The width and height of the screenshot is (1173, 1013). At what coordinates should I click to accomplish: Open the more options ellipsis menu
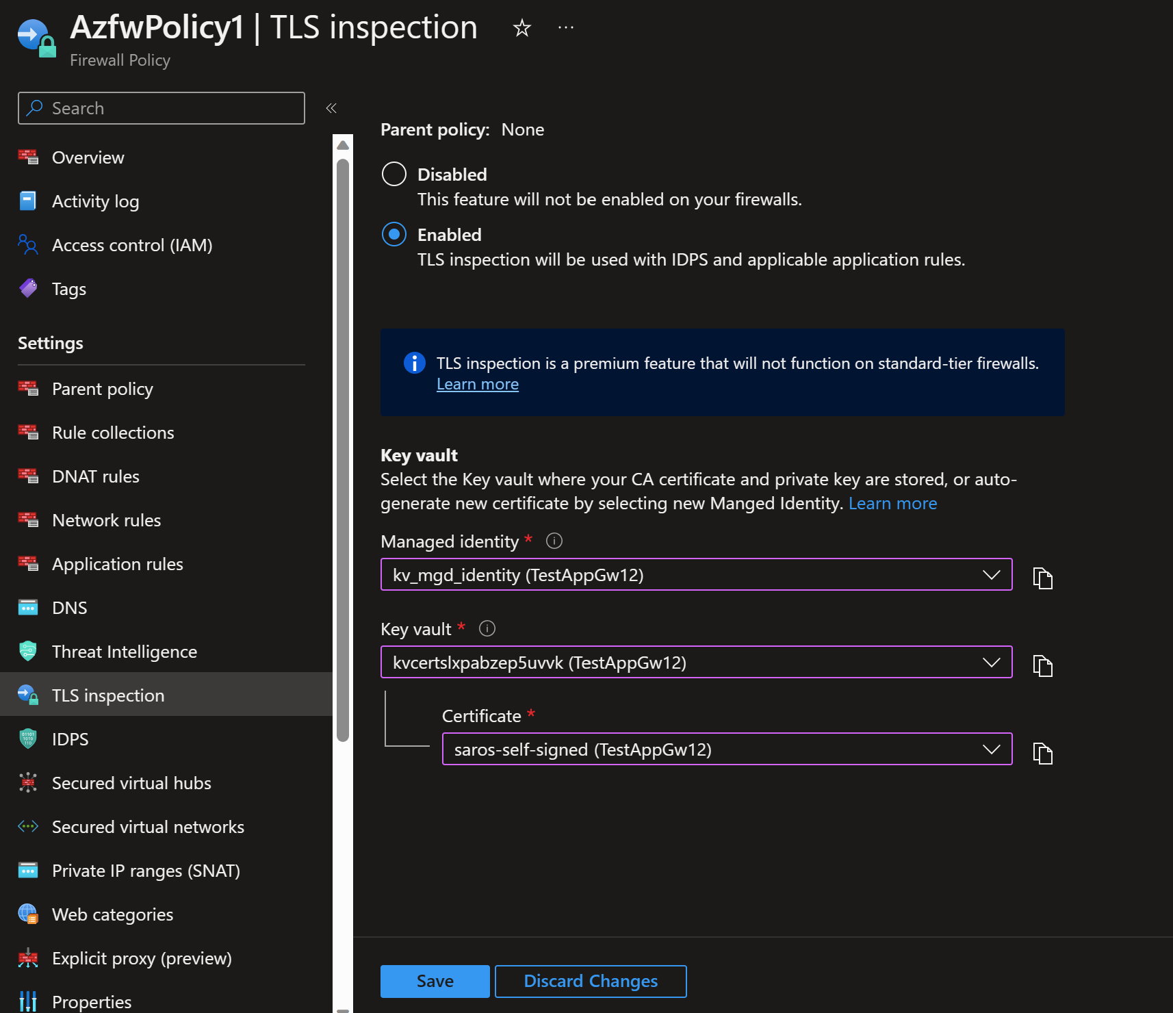(x=566, y=27)
